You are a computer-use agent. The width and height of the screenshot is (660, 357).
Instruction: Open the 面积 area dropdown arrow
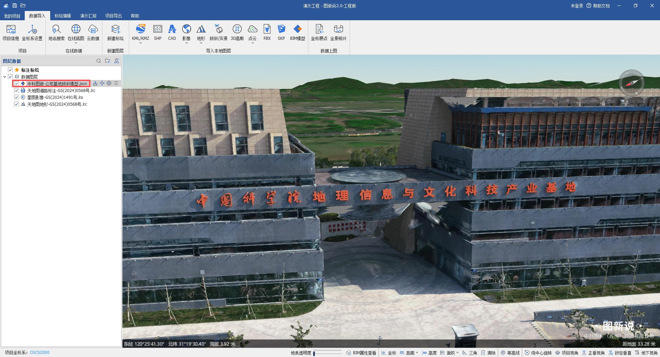coord(458,353)
